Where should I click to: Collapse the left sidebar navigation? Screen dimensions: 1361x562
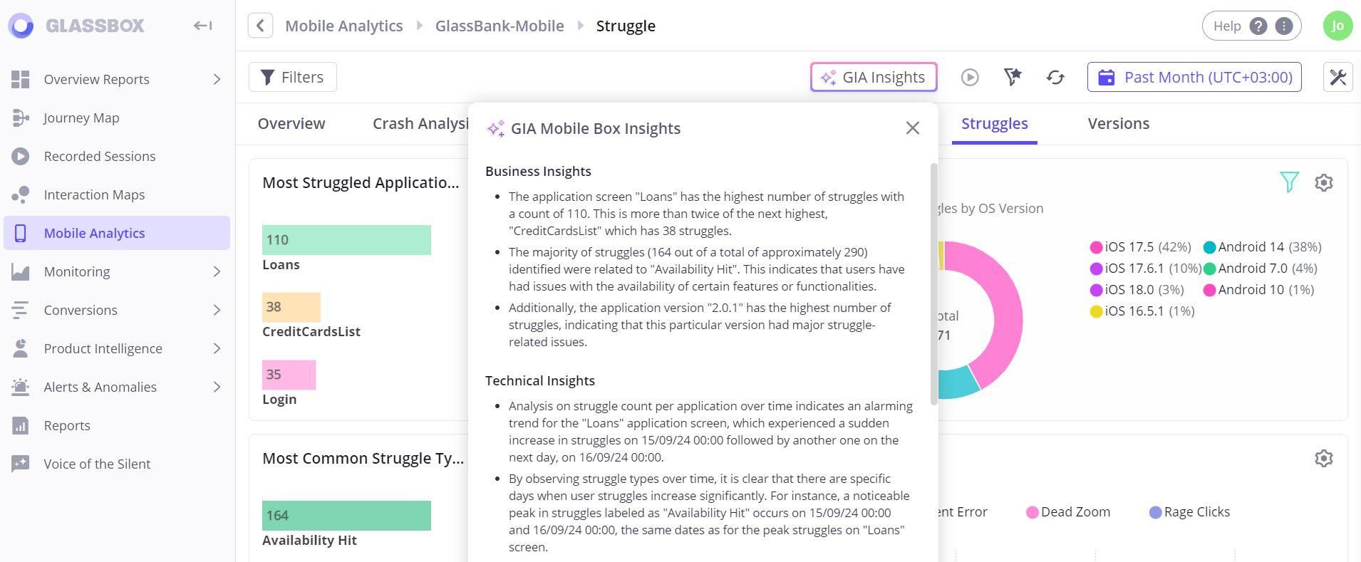202,26
